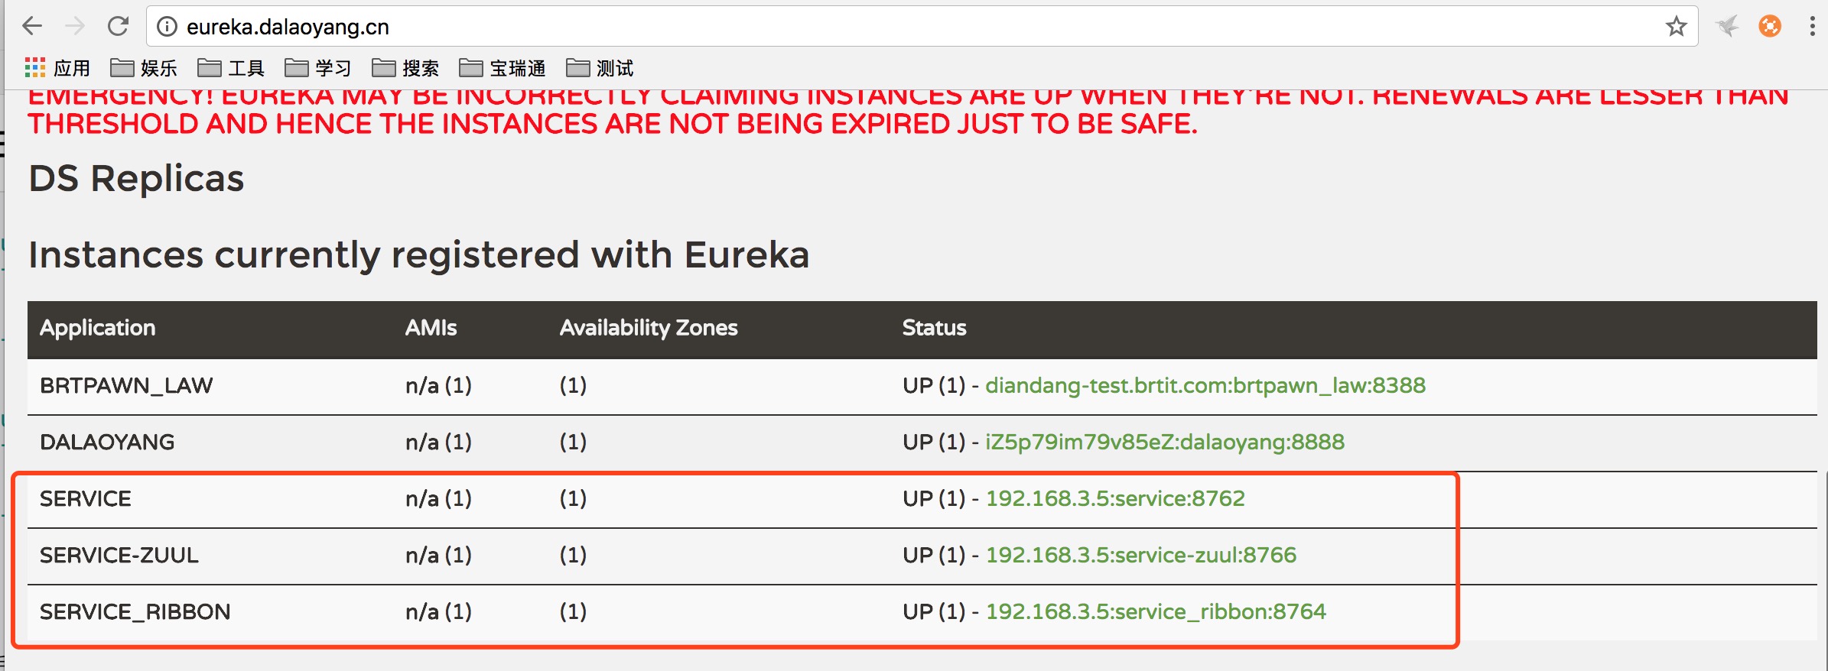
Task: Click the browser forward arrow
Action: point(75,27)
